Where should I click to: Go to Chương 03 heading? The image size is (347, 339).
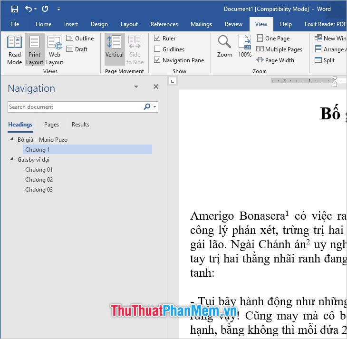[x=39, y=190]
